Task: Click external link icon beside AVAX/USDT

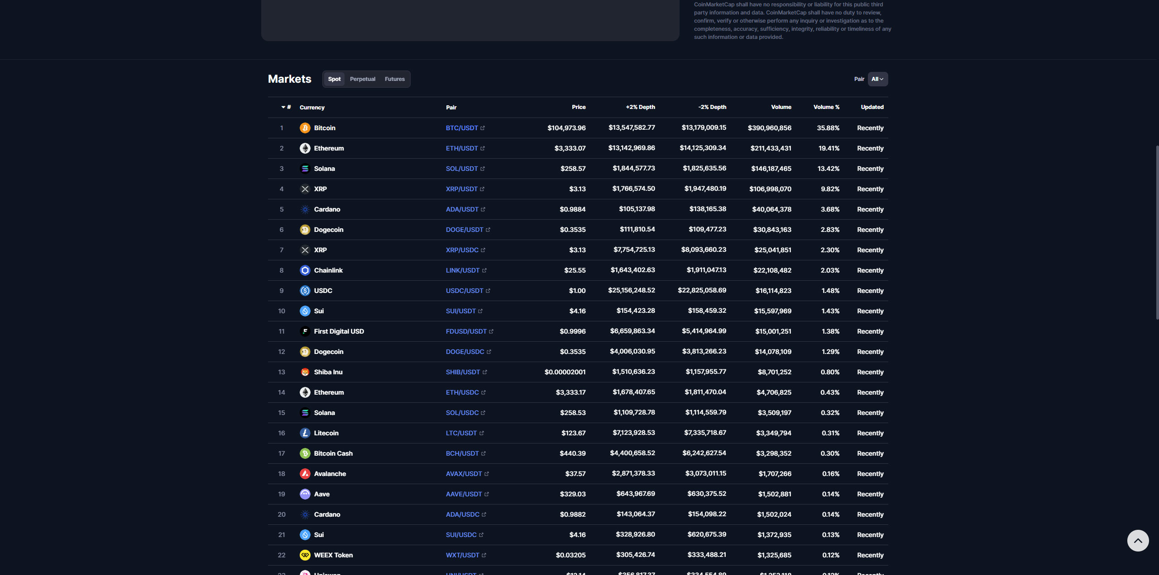Action: pyautogui.click(x=487, y=474)
